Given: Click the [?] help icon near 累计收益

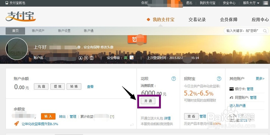Looking at the screenshot, I should tap(112, 117).
